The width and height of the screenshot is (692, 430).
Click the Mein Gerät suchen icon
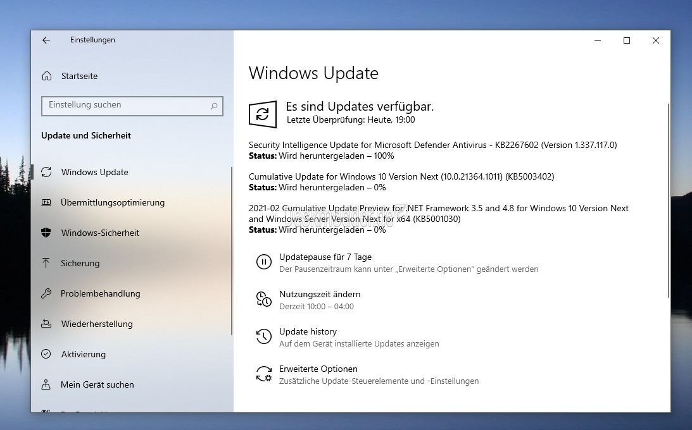(x=46, y=384)
